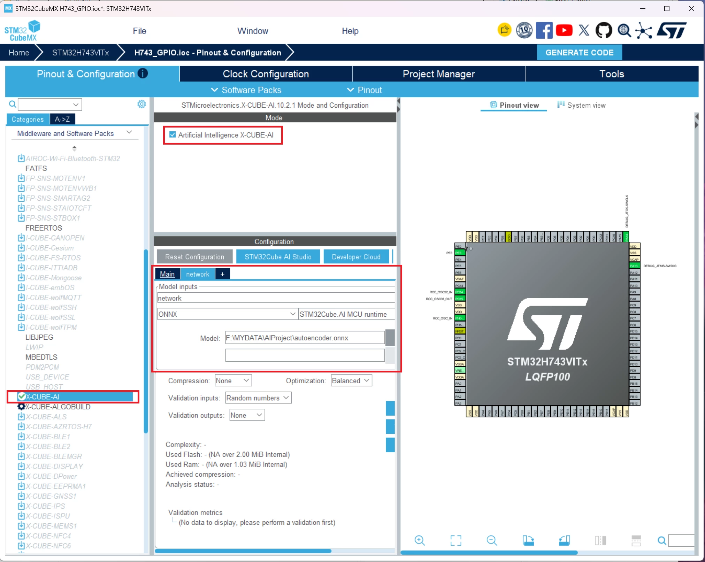
Task: Uncheck Artificial Intelligence X-CUBE-AI checkbox
Action: [173, 134]
